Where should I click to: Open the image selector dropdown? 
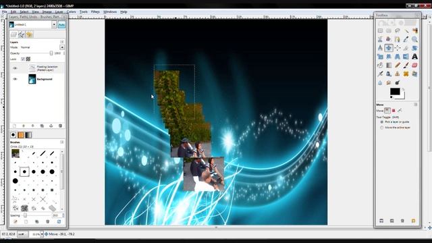[54, 24]
